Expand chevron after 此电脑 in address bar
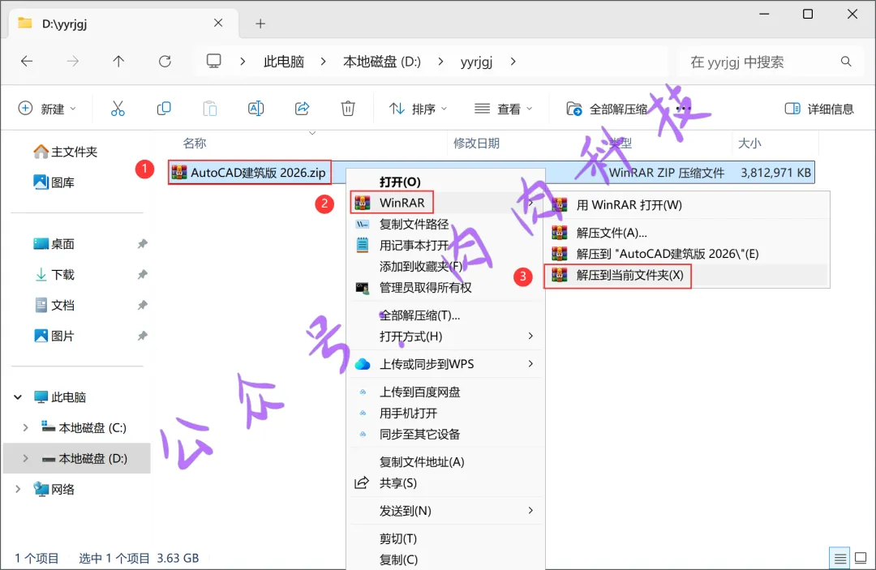Viewport: 876px width, 570px height. (x=323, y=62)
